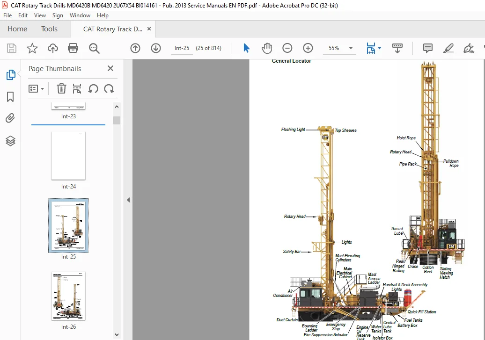Viewport: 485px width, 340px height.
Task: Activate the Hand pan tool
Action: point(267,48)
